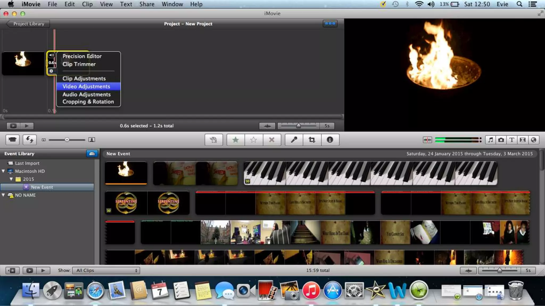Viewport: 545px width, 306px height.
Task: Play selected events full screen
Action: (x=30, y=270)
